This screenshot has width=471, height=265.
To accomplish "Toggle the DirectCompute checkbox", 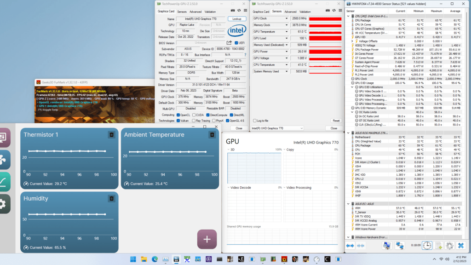I will [x=208, y=115].
